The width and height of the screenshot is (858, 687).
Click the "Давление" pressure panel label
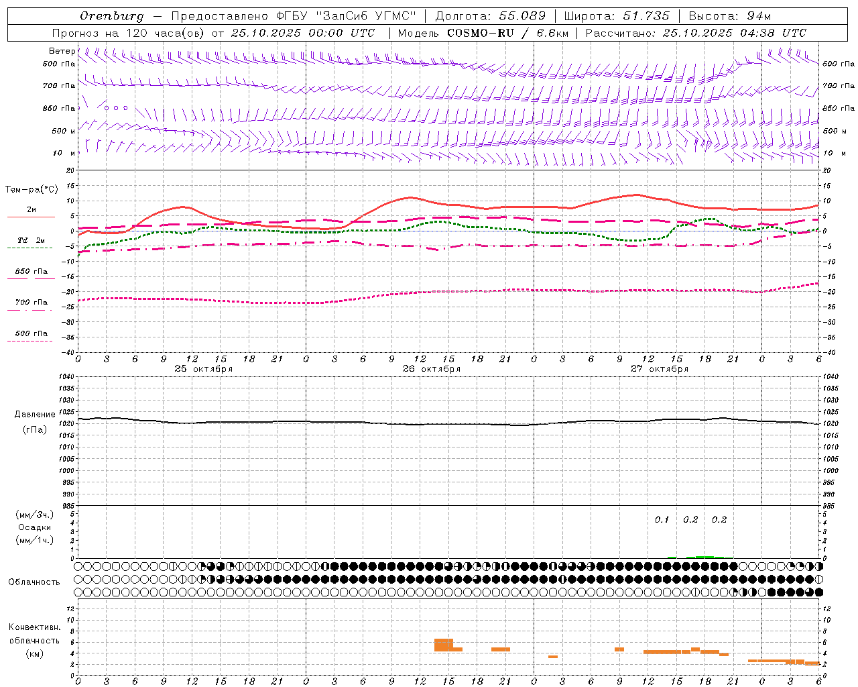[x=35, y=415]
